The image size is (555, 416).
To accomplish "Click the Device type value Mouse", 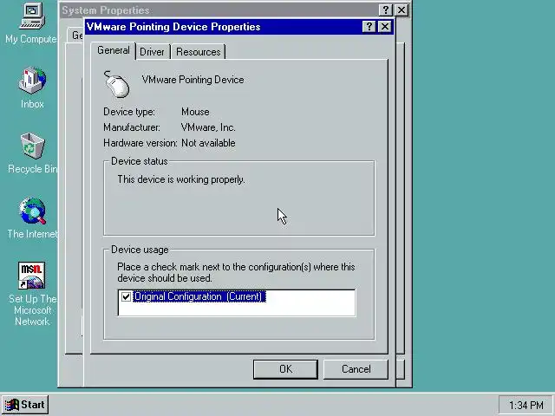I will (195, 112).
